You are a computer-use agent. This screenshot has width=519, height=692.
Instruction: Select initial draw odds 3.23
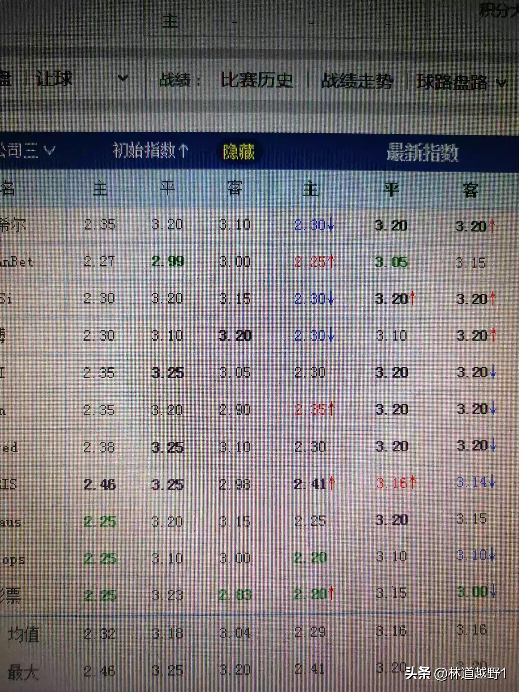[x=167, y=596]
